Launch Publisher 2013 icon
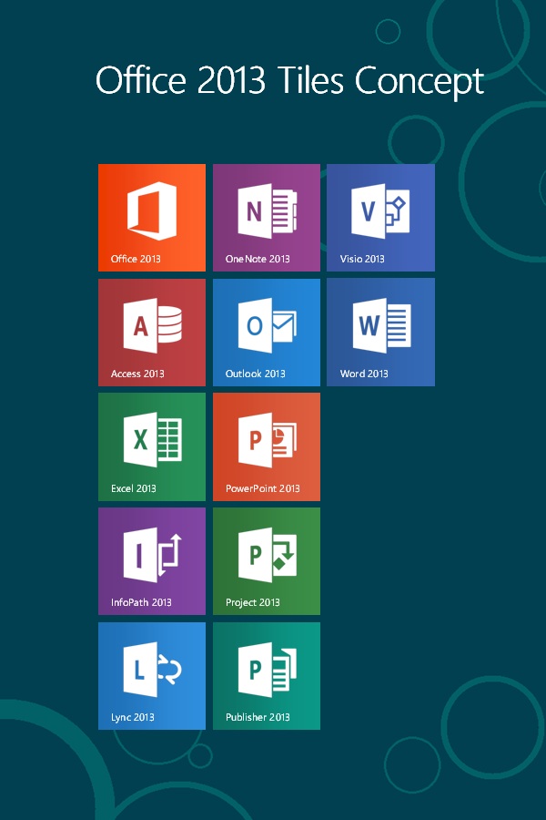The image size is (546, 820). coord(267,669)
